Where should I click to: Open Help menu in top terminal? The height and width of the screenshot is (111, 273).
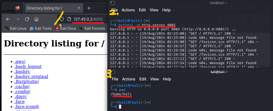166,10
